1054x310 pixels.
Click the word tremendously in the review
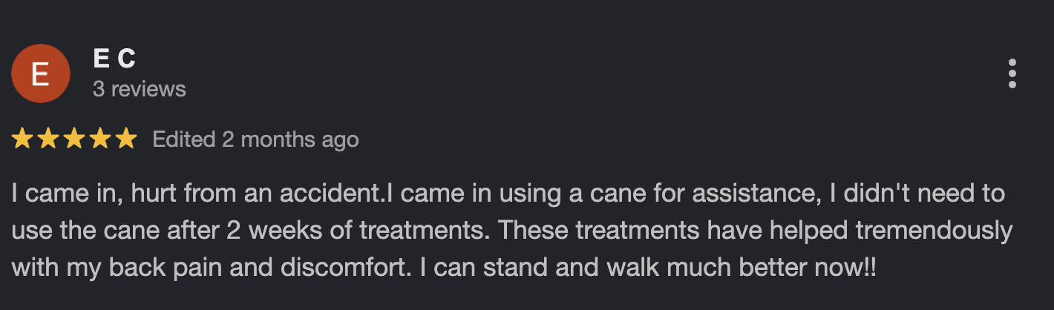tap(934, 231)
